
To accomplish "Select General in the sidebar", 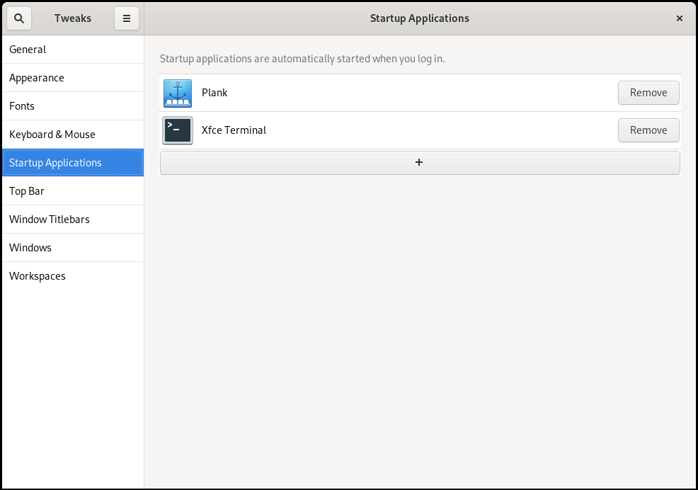I will (x=28, y=49).
